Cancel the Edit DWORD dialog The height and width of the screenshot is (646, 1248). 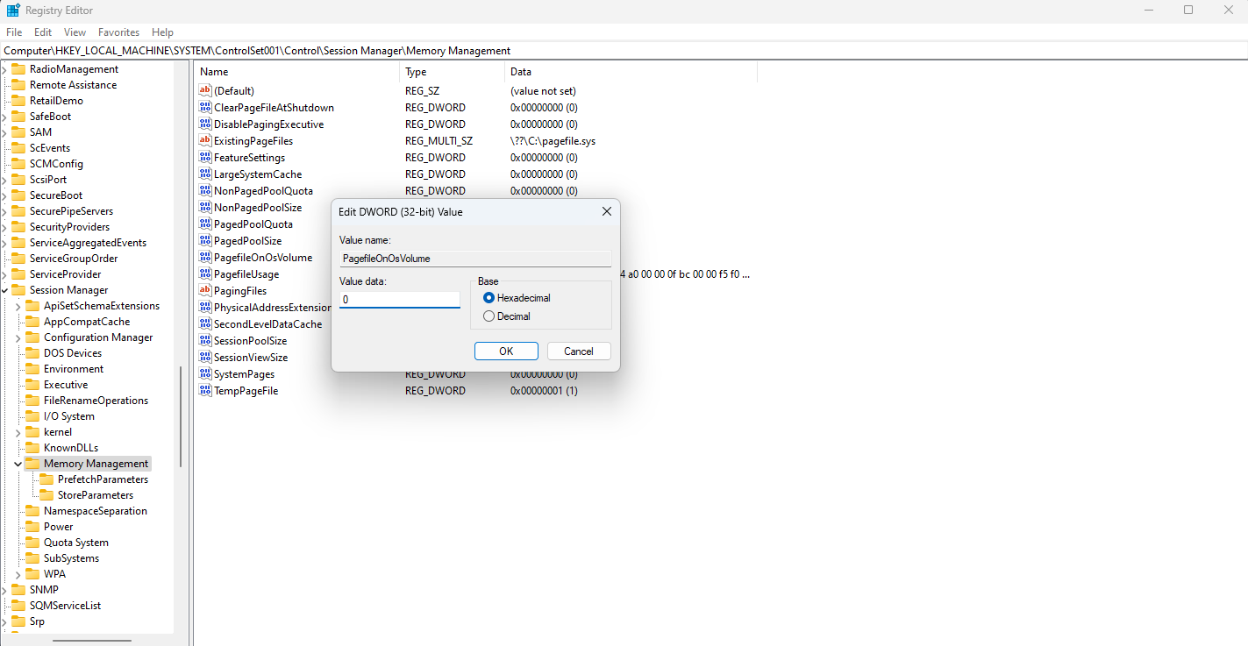(578, 351)
